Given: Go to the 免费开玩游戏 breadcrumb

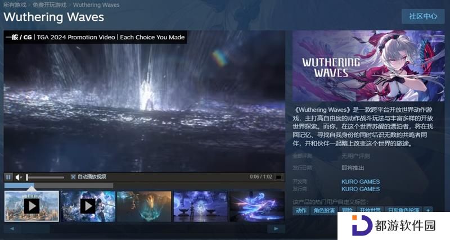Looking at the screenshot, I should coord(49,5).
